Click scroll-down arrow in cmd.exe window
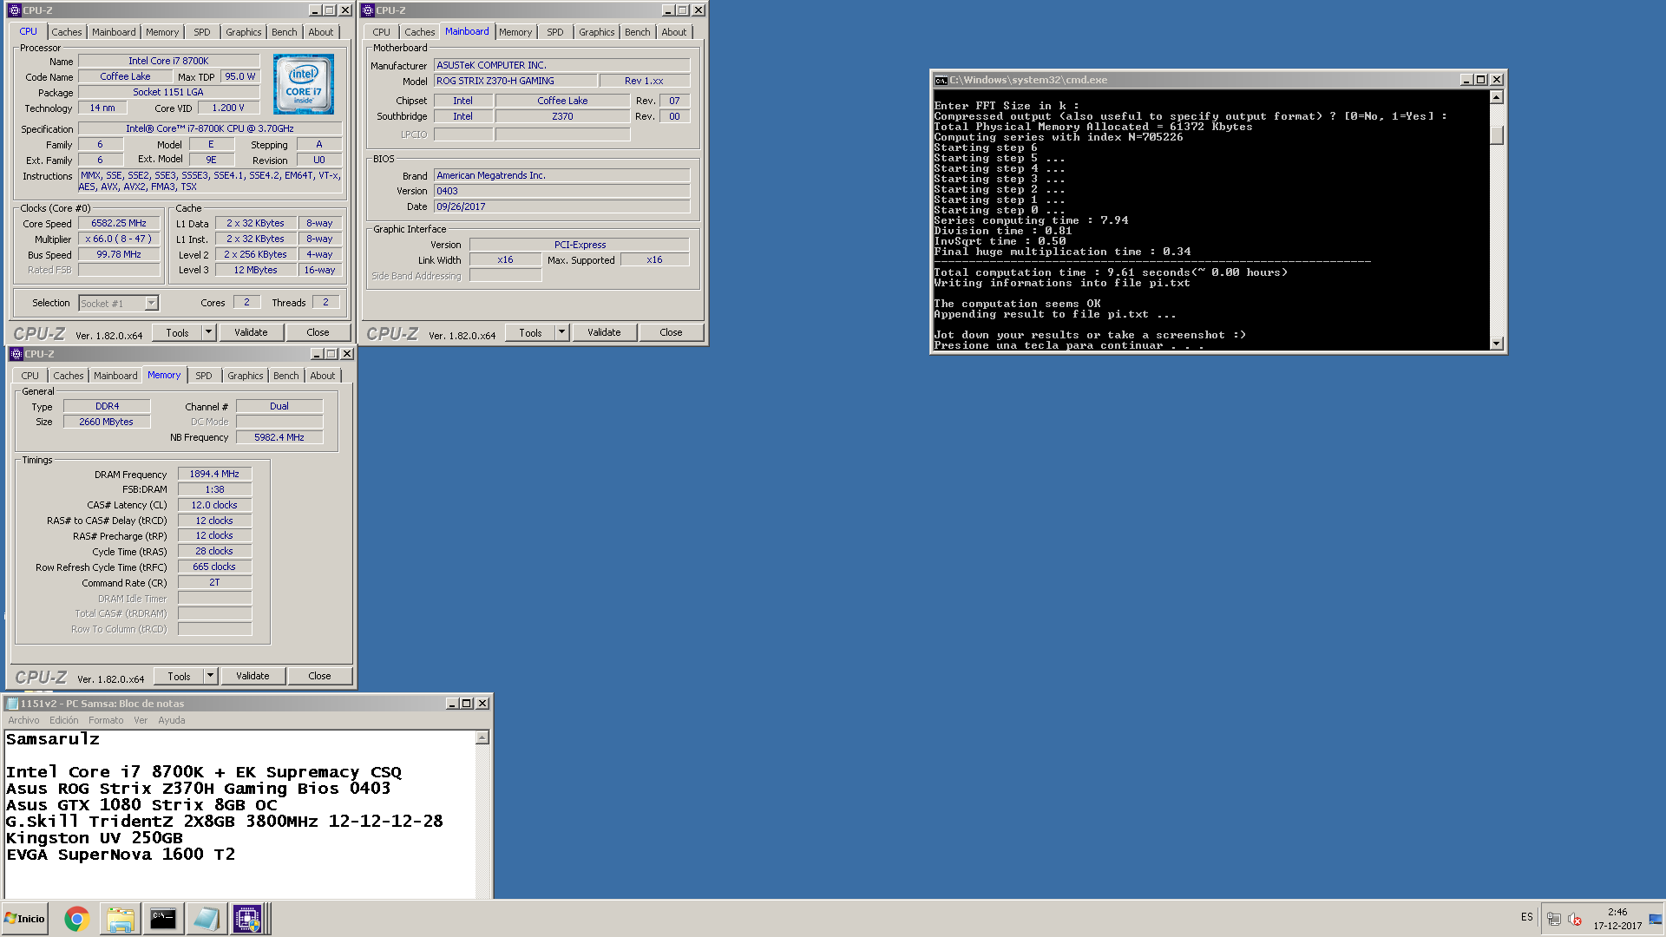This screenshot has width=1666, height=937. point(1497,344)
